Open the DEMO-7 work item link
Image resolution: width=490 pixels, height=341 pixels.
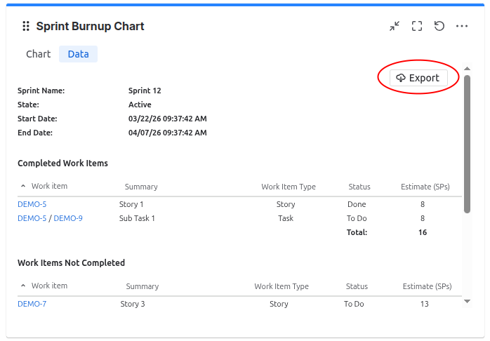coord(32,304)
